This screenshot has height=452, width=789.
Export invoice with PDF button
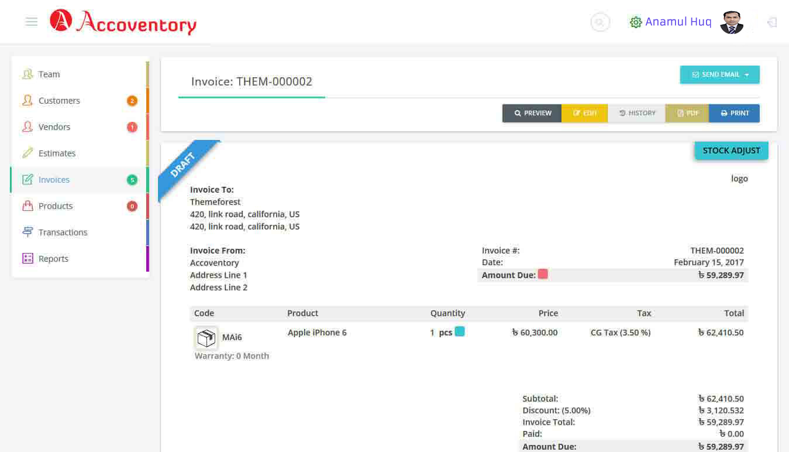(x=687, y=113)
